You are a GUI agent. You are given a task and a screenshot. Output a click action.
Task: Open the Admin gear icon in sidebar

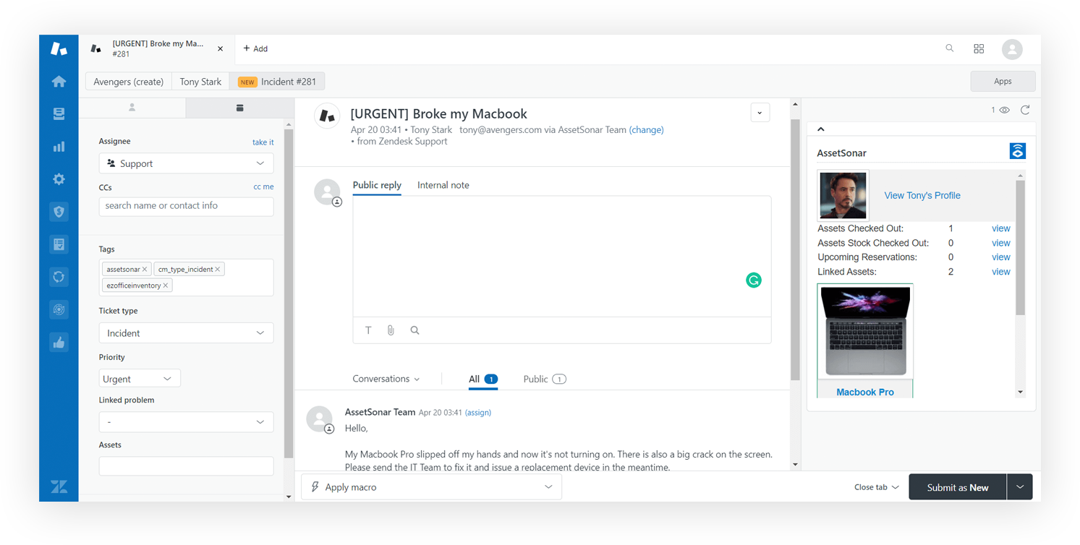tap(59, 179)
